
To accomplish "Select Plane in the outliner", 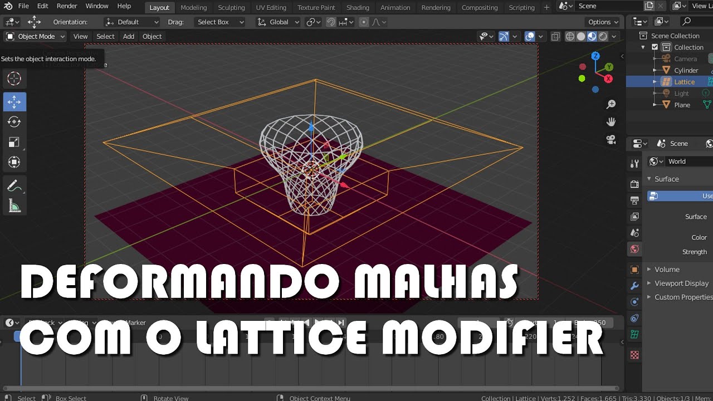I will [682, 105].
